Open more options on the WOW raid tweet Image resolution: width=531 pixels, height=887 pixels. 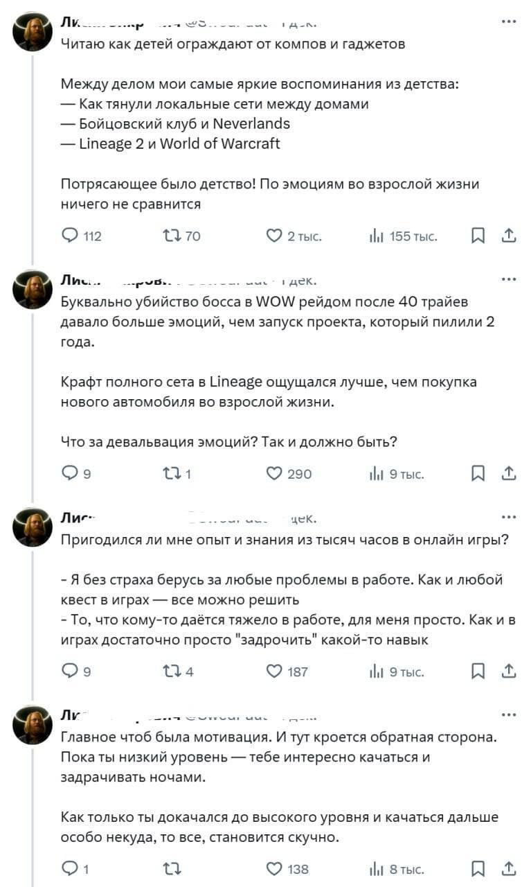(x=509, y=279)
